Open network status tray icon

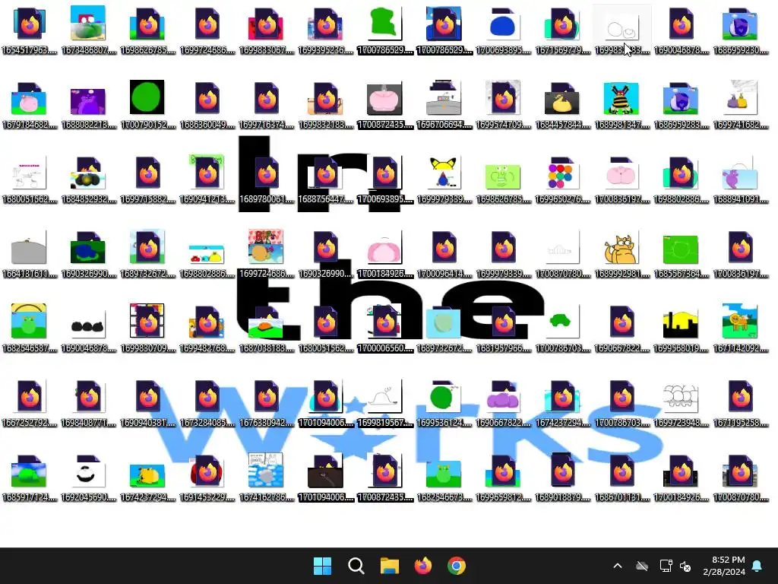666,566
